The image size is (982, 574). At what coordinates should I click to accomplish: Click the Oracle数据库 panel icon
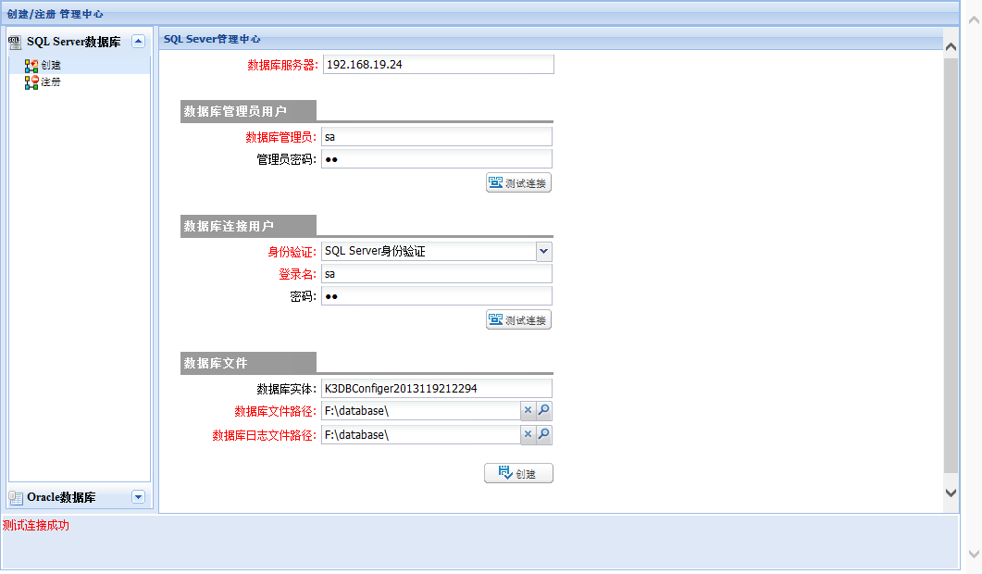[16, 497]
